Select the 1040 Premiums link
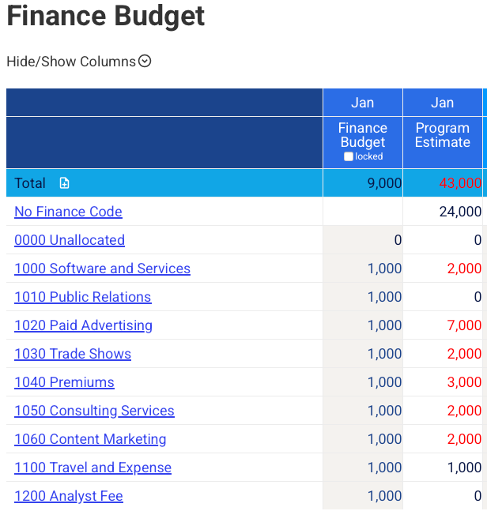The height and width of the screenshot is (511, 487). tap(64, 382)
